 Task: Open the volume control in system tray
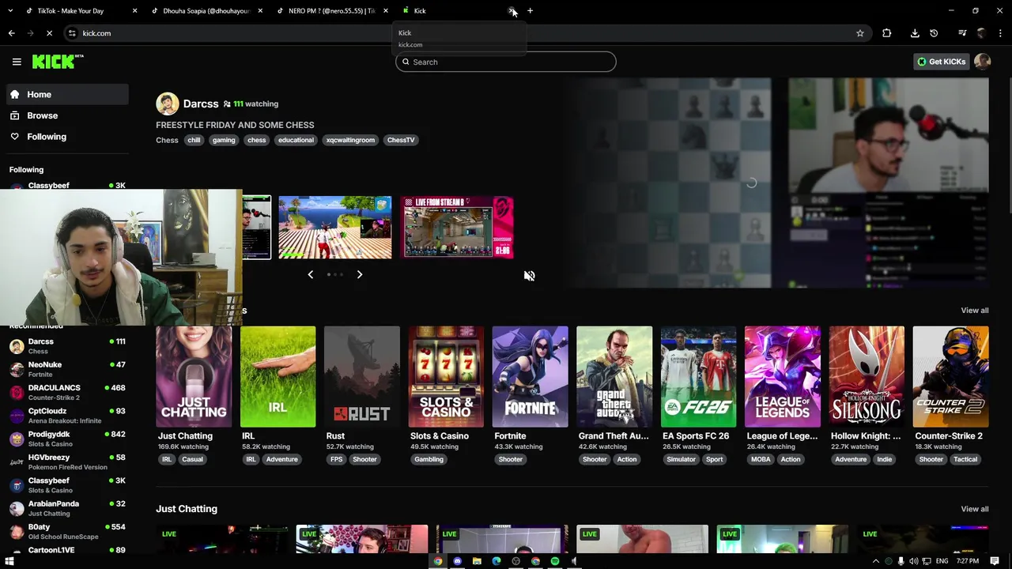tap(914, 561)
